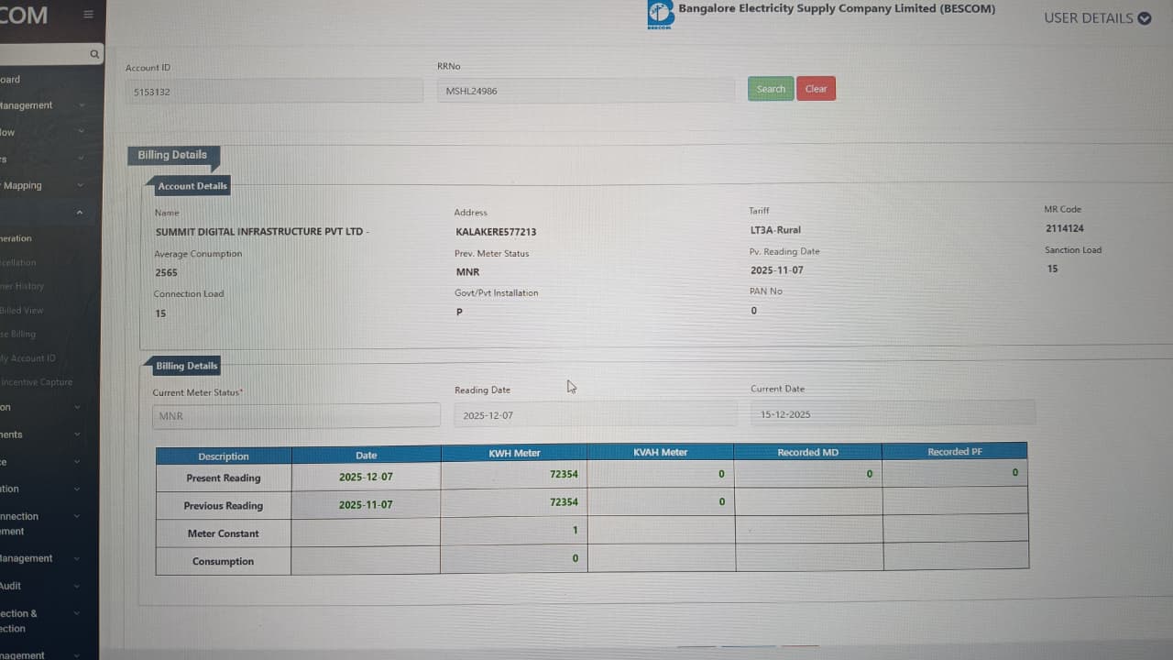The width and height of the screenshot is (1173, 660).
Task: Click the Previous Reading KVAH value 0
Action: [x=721, y=501]
